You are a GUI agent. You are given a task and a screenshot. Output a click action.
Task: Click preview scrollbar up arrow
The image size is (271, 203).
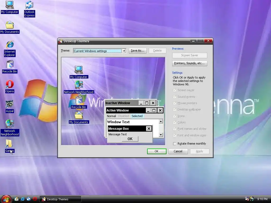[161, 121]
